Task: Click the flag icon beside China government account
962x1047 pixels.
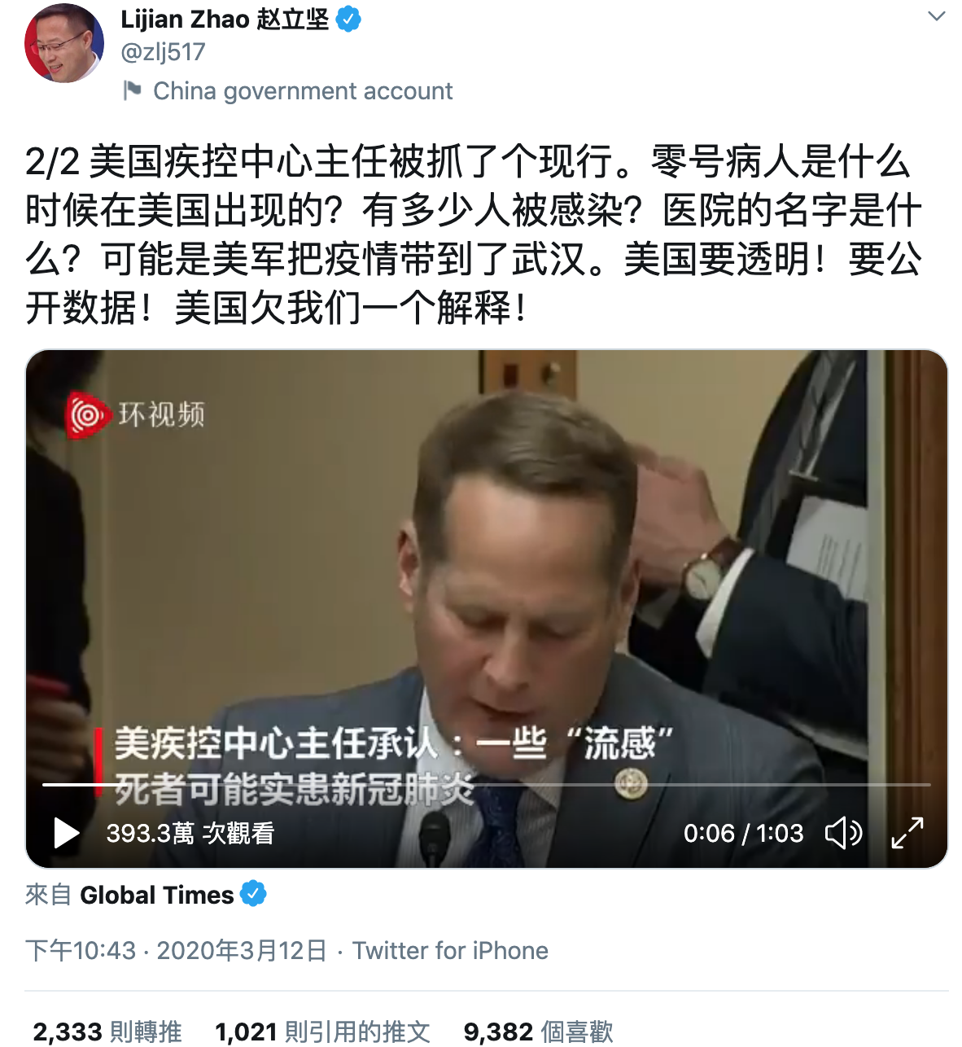Action: point(132,90)
